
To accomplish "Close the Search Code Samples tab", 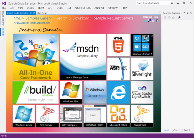I will pos(34,13).
